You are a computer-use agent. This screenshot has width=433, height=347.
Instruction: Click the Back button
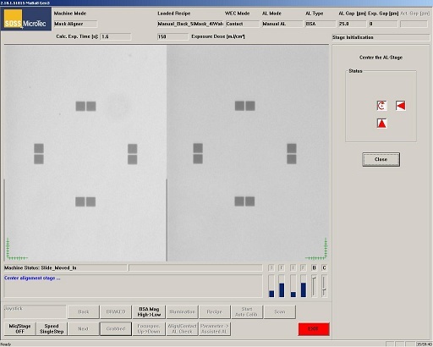click(84, 311)
